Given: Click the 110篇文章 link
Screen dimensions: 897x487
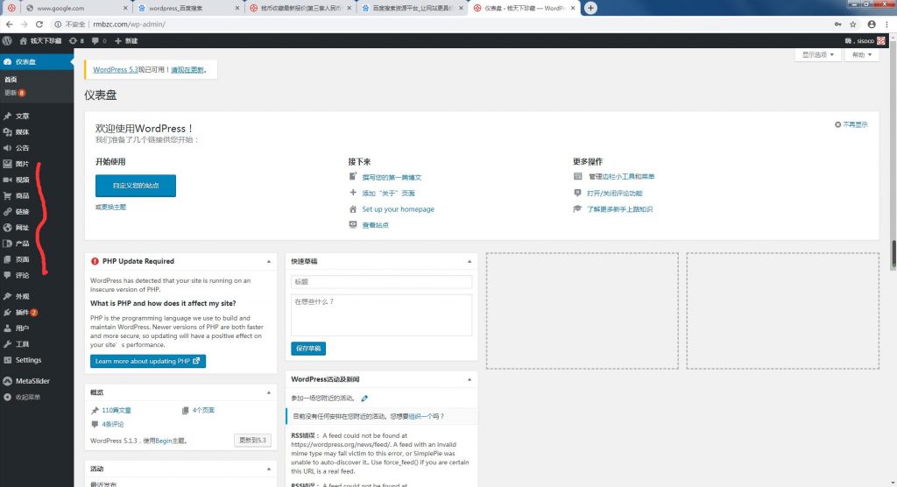Looking at the screenshot, I should (117, 410).
